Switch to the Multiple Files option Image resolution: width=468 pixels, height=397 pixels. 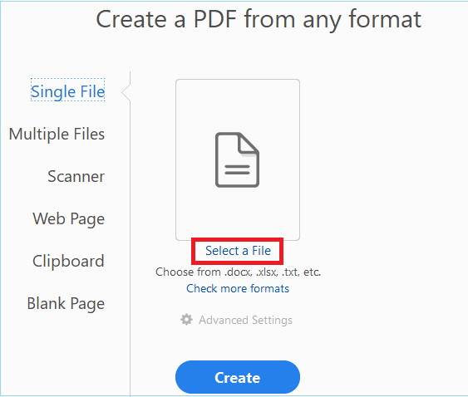coord(57,134)
